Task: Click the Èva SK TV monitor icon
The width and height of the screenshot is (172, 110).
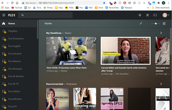Action: pos(4,84)
